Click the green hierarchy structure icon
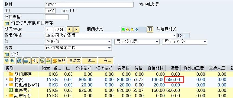This screenshot has height=98, width=233. pyautogui.click(x=48, y=61)
